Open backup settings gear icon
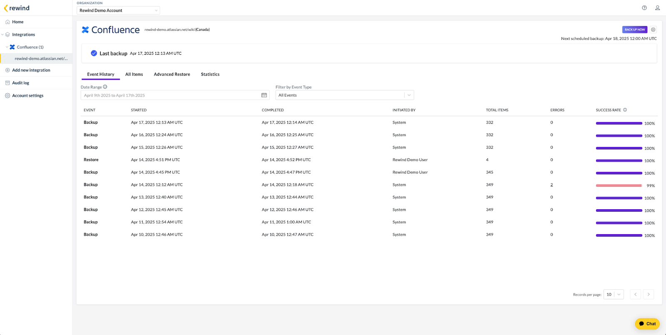 click(x=653, y=29)
